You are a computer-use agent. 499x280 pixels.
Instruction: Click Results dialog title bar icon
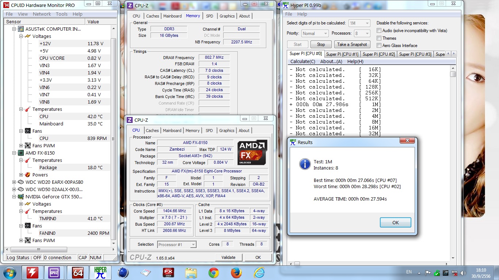click(x=293, y=142)
